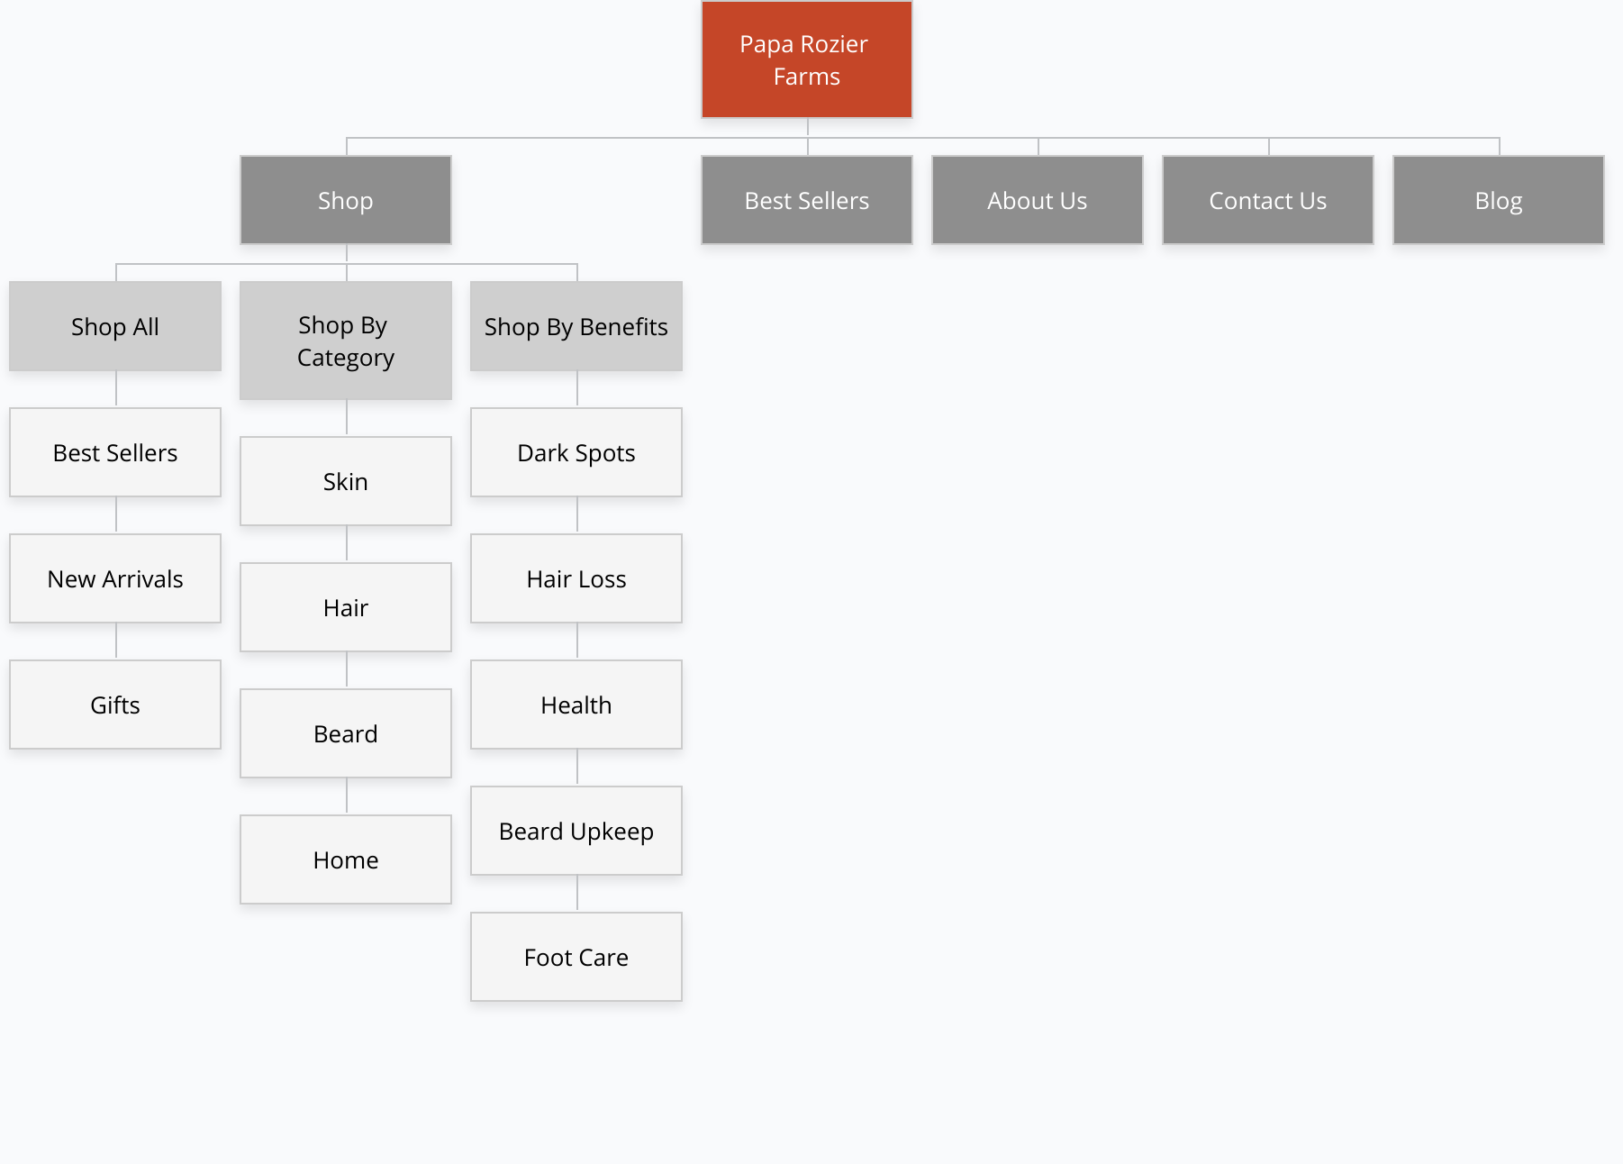This screenshot has height=1164, width=1623.
Task: Select the Home category box
Action: click(x=346, y=859)
